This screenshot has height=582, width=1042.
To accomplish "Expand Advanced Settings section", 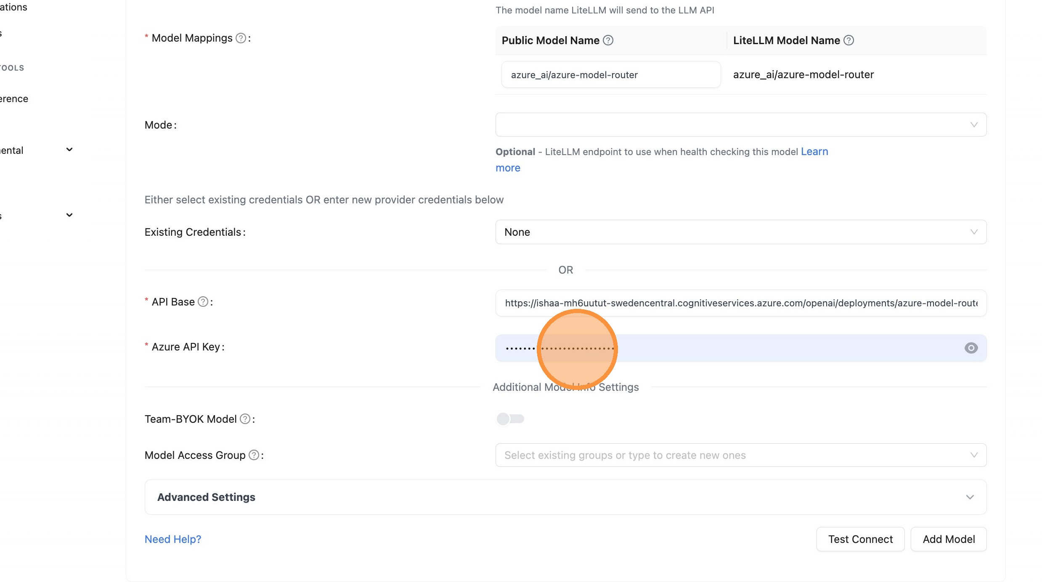I will pyautogui.click(x=565, y=497).
